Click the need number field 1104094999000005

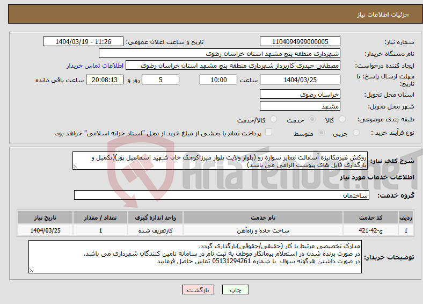pos(300,41)
